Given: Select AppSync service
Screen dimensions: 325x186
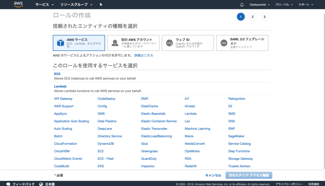Looking at the screenshot, I should click(x=61, y=114).
